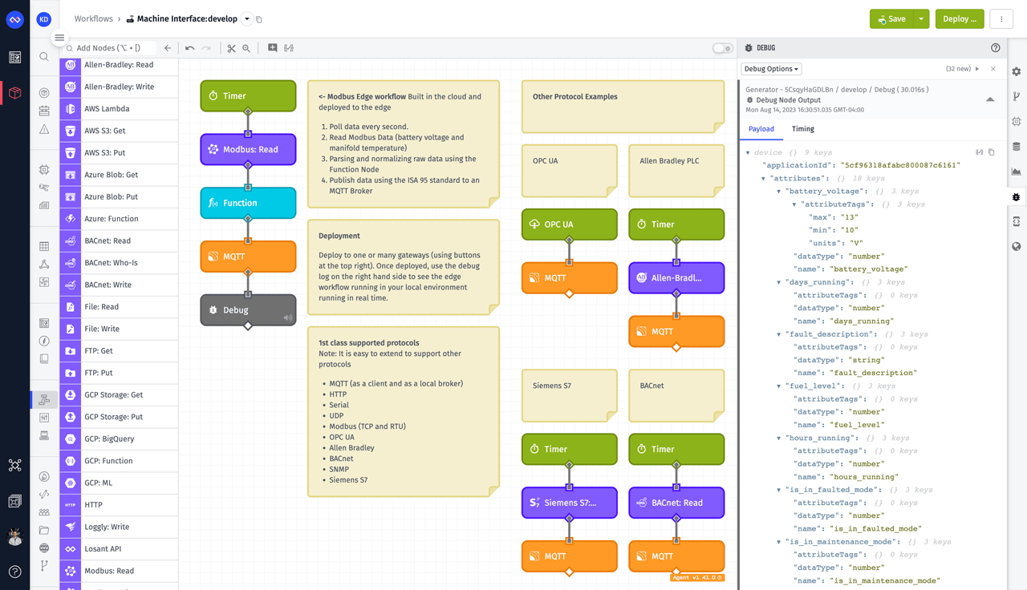The image size is (1027, 590).
Task: Click the data table grid icon in sidebar
Action: pyautogui.click(x=44, y=246)
